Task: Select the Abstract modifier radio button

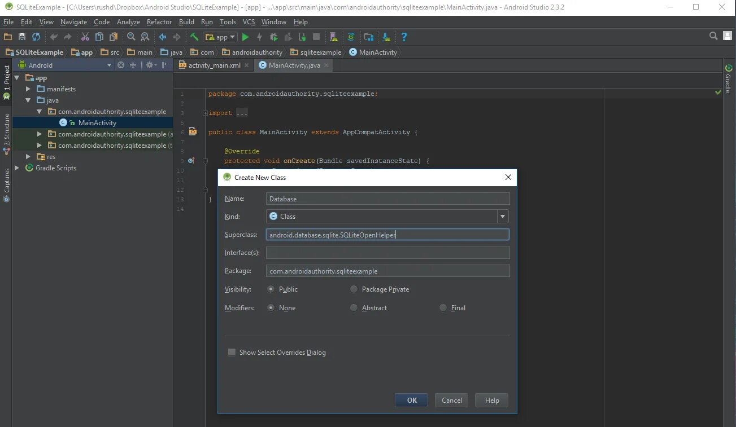Action: pos(368,308)
